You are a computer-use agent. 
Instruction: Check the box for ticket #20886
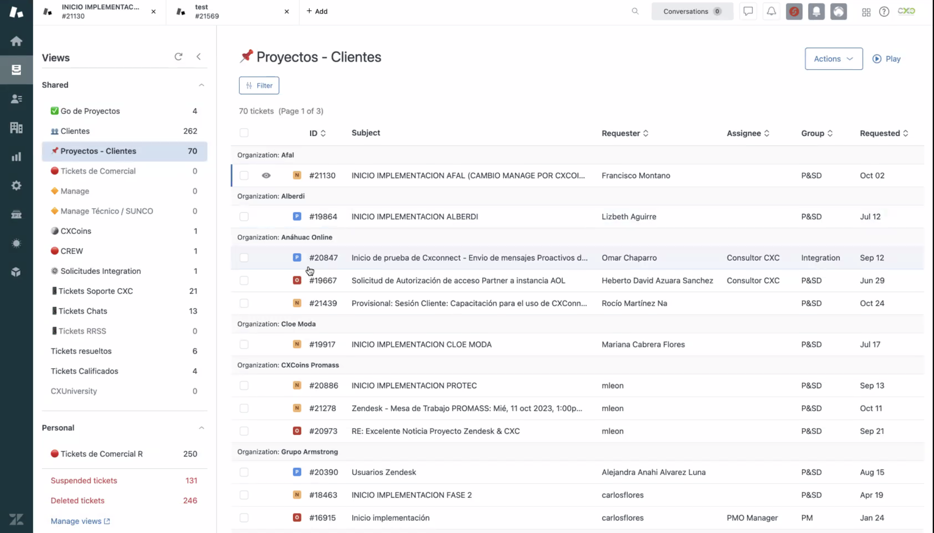(x=244, y=386)
